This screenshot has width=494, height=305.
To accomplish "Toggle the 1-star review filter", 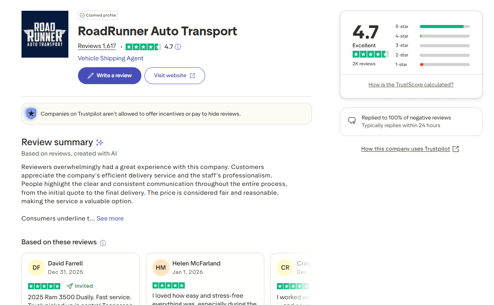I will coord(444,65).
